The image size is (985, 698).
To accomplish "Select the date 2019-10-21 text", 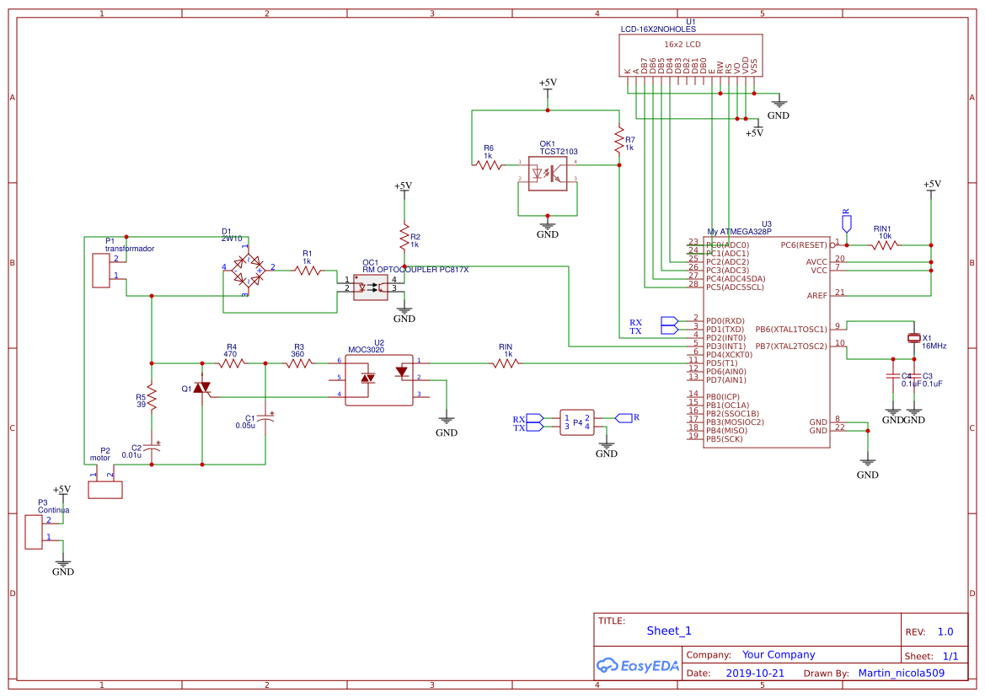I will coord(755,673).
